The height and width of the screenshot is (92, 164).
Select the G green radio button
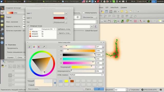pos(59,63)
